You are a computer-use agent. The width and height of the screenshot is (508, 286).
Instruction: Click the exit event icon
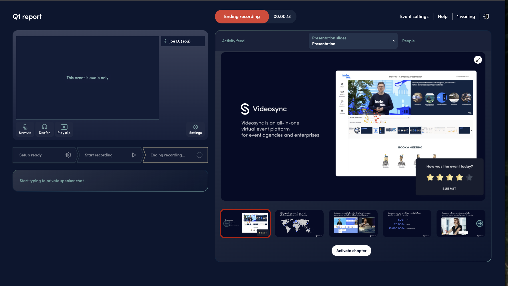click(x=486, y=17)
